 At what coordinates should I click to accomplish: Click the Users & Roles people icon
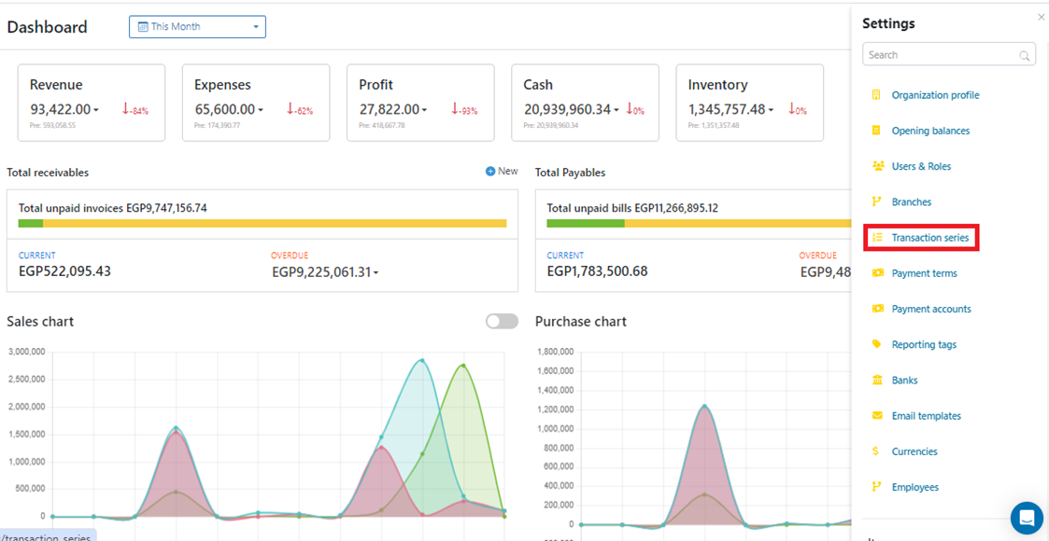877,166
